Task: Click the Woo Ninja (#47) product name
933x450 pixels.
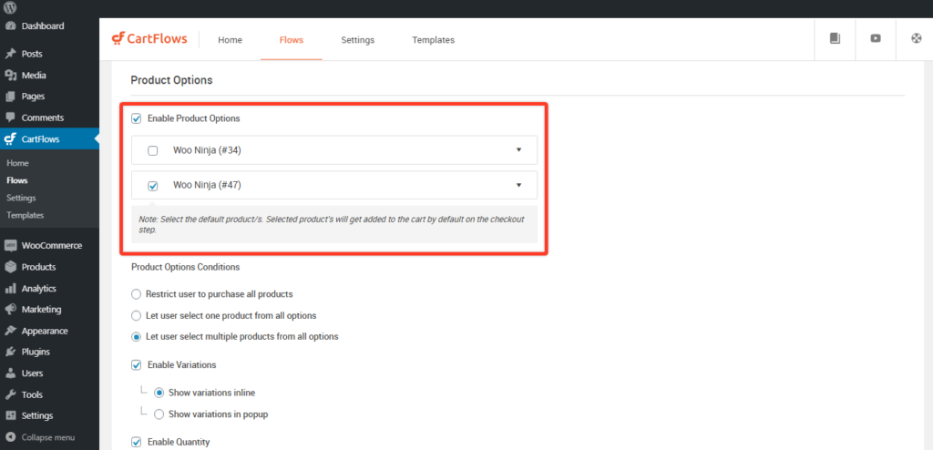Action: 207,185
